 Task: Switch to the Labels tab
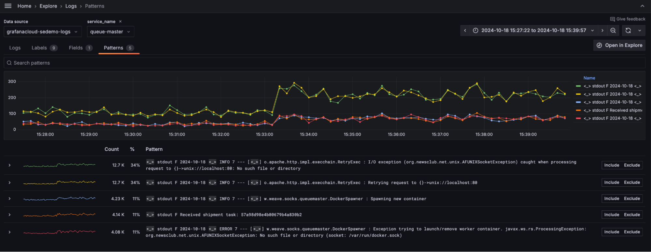coord(39,48)
